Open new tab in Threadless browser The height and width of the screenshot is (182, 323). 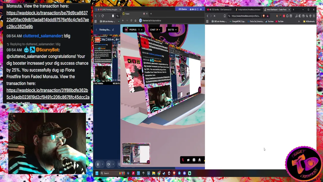click(293, 10)
